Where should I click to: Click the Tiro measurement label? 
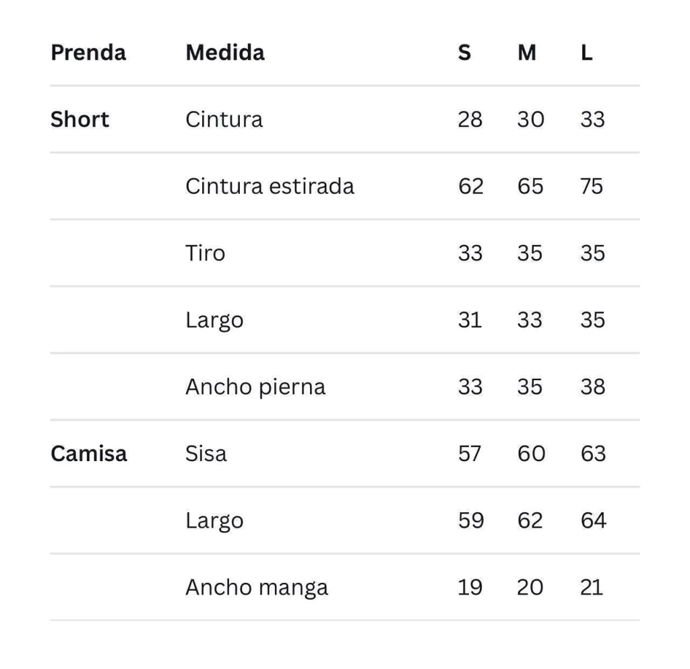pos(206,254)
